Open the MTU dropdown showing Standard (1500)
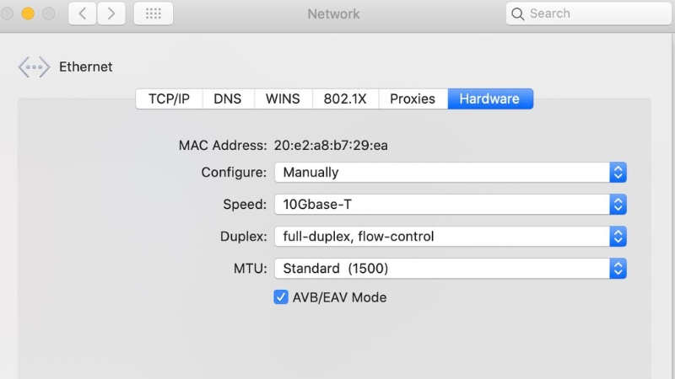Image resolution: width=675 pixels, height=379 pixels. (451, 269)
